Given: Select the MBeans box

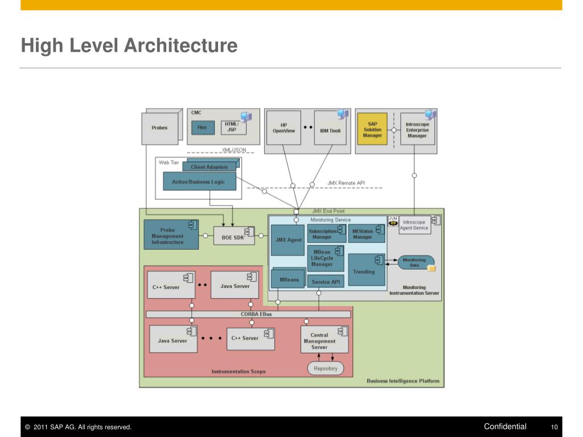Looking at the screenshot, I should [288, 279].
